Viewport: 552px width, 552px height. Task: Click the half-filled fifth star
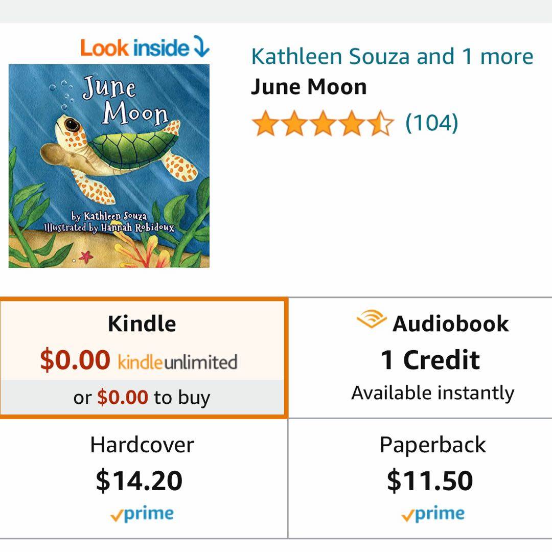381,124
